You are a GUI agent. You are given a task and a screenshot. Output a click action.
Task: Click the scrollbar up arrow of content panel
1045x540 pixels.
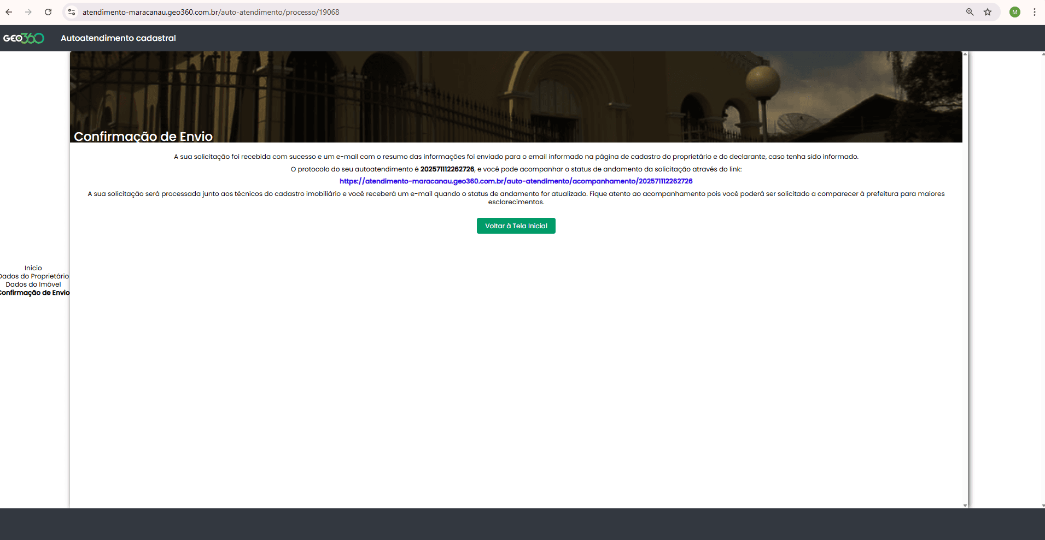[x=965, y=54]
